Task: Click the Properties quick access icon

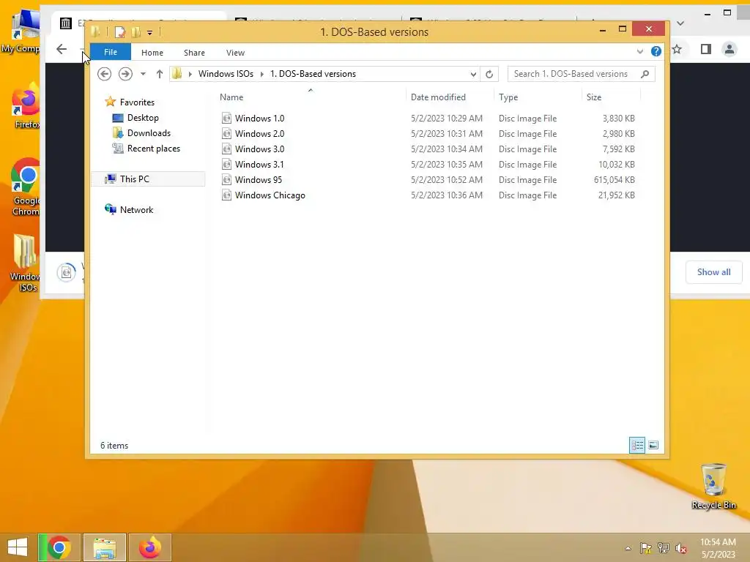Action: pyautogui.click(x=119, y=32)
